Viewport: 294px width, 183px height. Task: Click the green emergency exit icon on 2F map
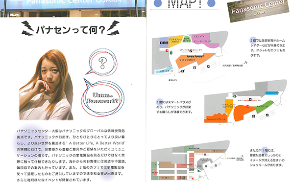pos(171,53)
